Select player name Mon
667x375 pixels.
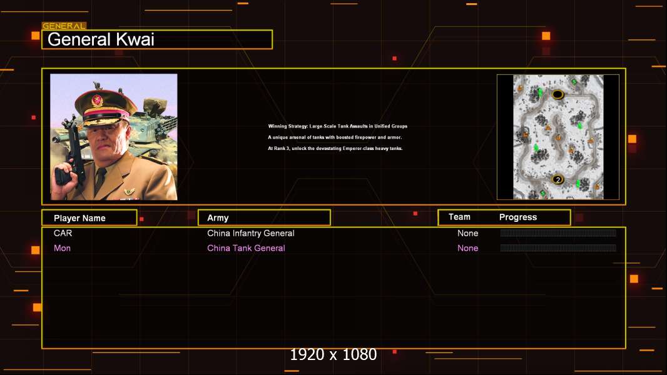(62, 248)
